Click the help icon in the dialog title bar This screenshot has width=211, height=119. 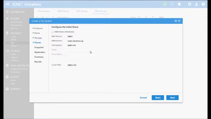tap(176, 21)
